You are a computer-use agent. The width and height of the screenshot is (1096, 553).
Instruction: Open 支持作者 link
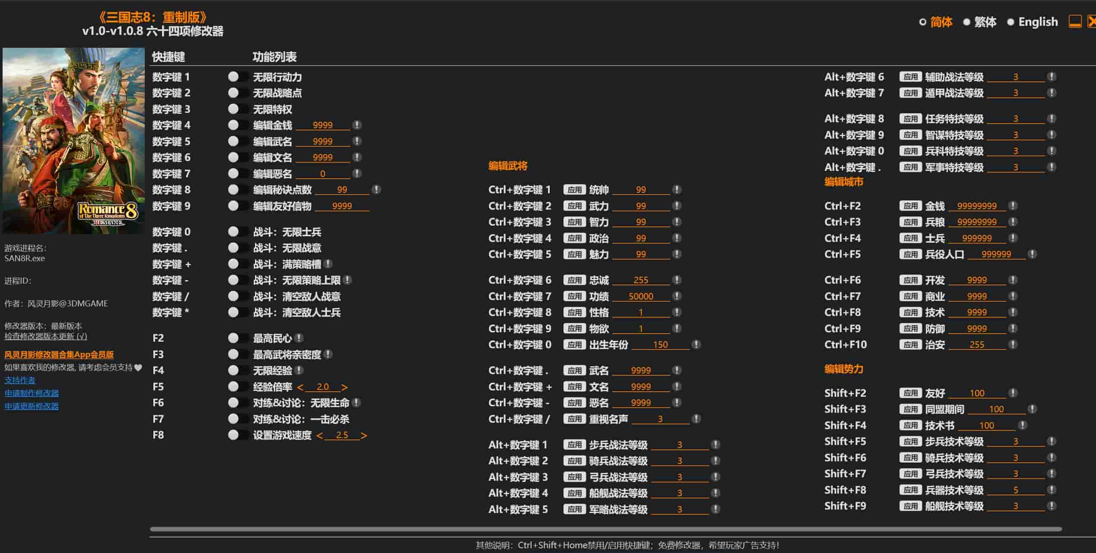20,380
